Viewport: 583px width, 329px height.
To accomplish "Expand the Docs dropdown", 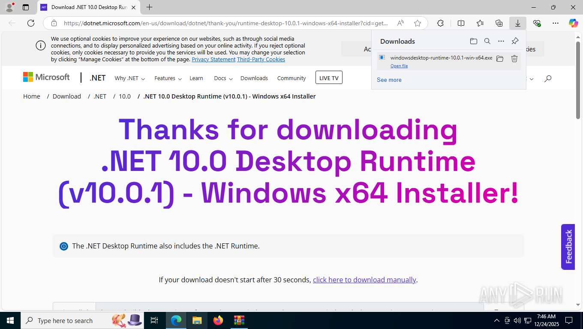I will coord(223,78).
